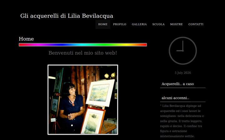Click the date text 5 July 2026
225x140 pixels.
(x=183, y=73)
